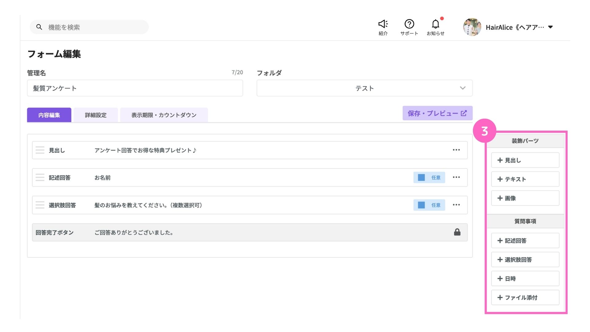Switch to the 詳細設定 tab
590x332 pixels.
coord(96,115)
